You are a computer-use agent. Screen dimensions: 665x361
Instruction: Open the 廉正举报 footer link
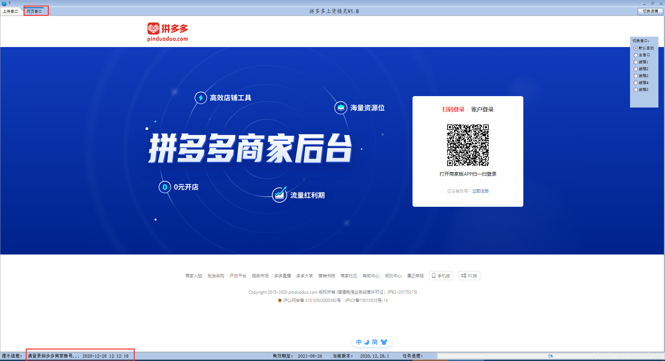pos(415,276)
